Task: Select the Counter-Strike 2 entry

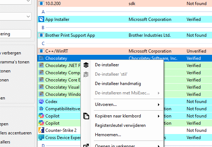Action: [x=61, y=130]
